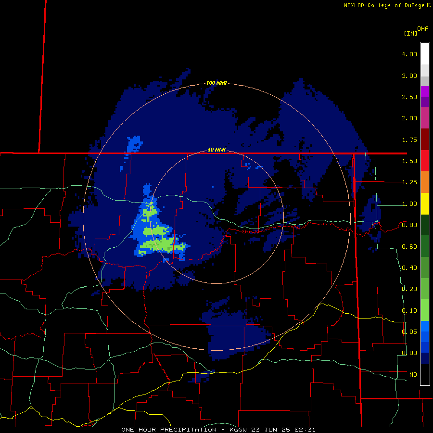Viewport: 433px width, 433px height.
Task: Click the 4.00 scale value
Action: (x=409, y=54)
